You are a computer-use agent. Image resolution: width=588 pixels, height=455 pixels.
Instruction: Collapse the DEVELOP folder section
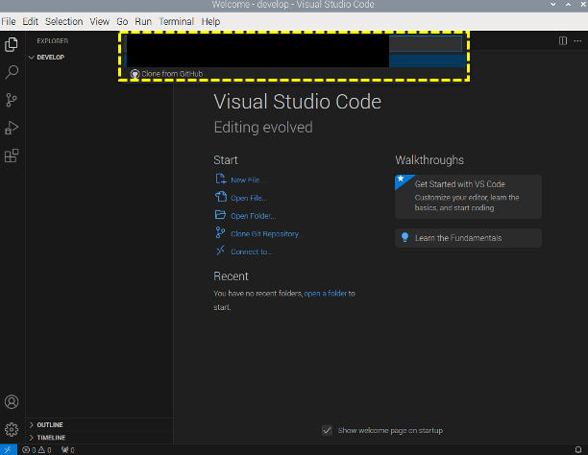pyautogui.click(x=32, y=58)
